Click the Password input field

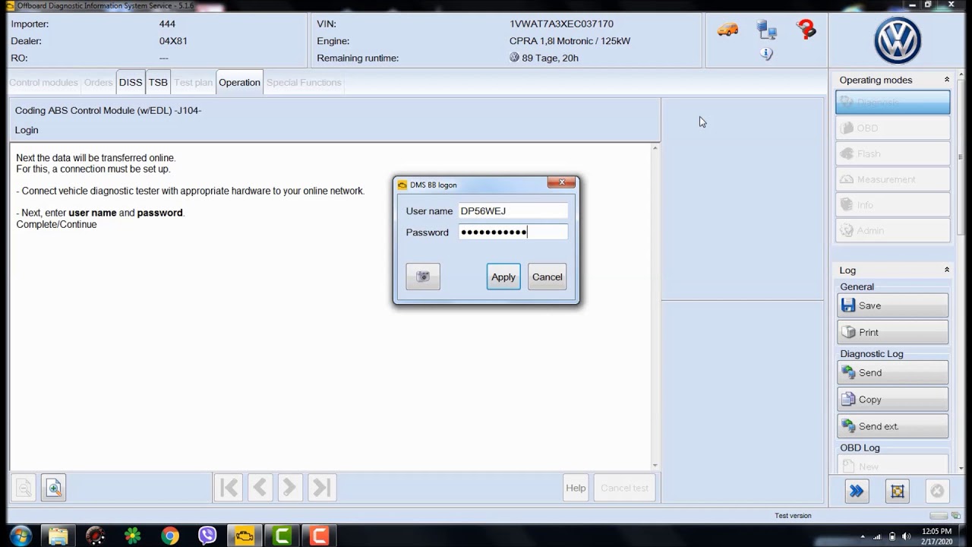513,232
